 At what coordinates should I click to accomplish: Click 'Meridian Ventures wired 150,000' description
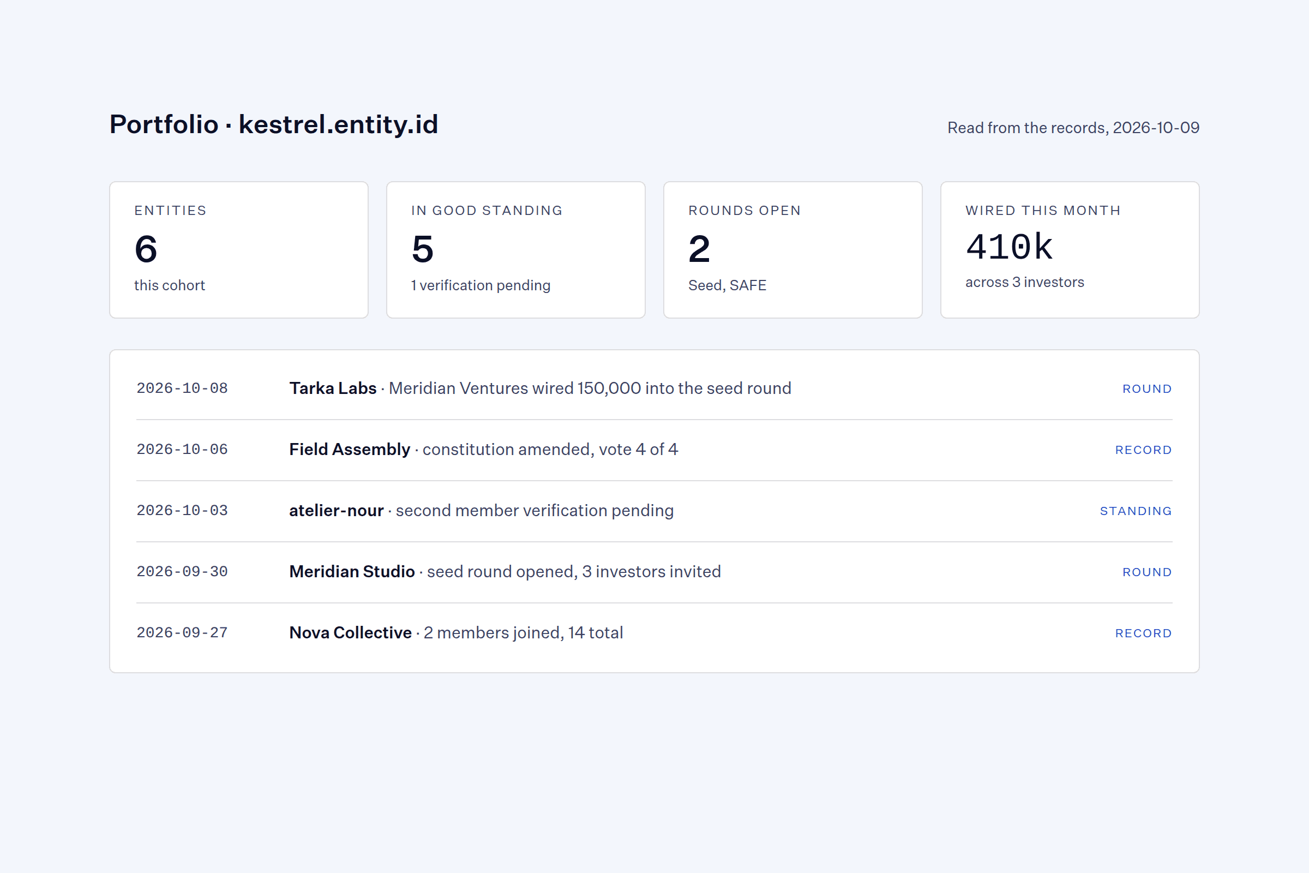tap(590, 388)
